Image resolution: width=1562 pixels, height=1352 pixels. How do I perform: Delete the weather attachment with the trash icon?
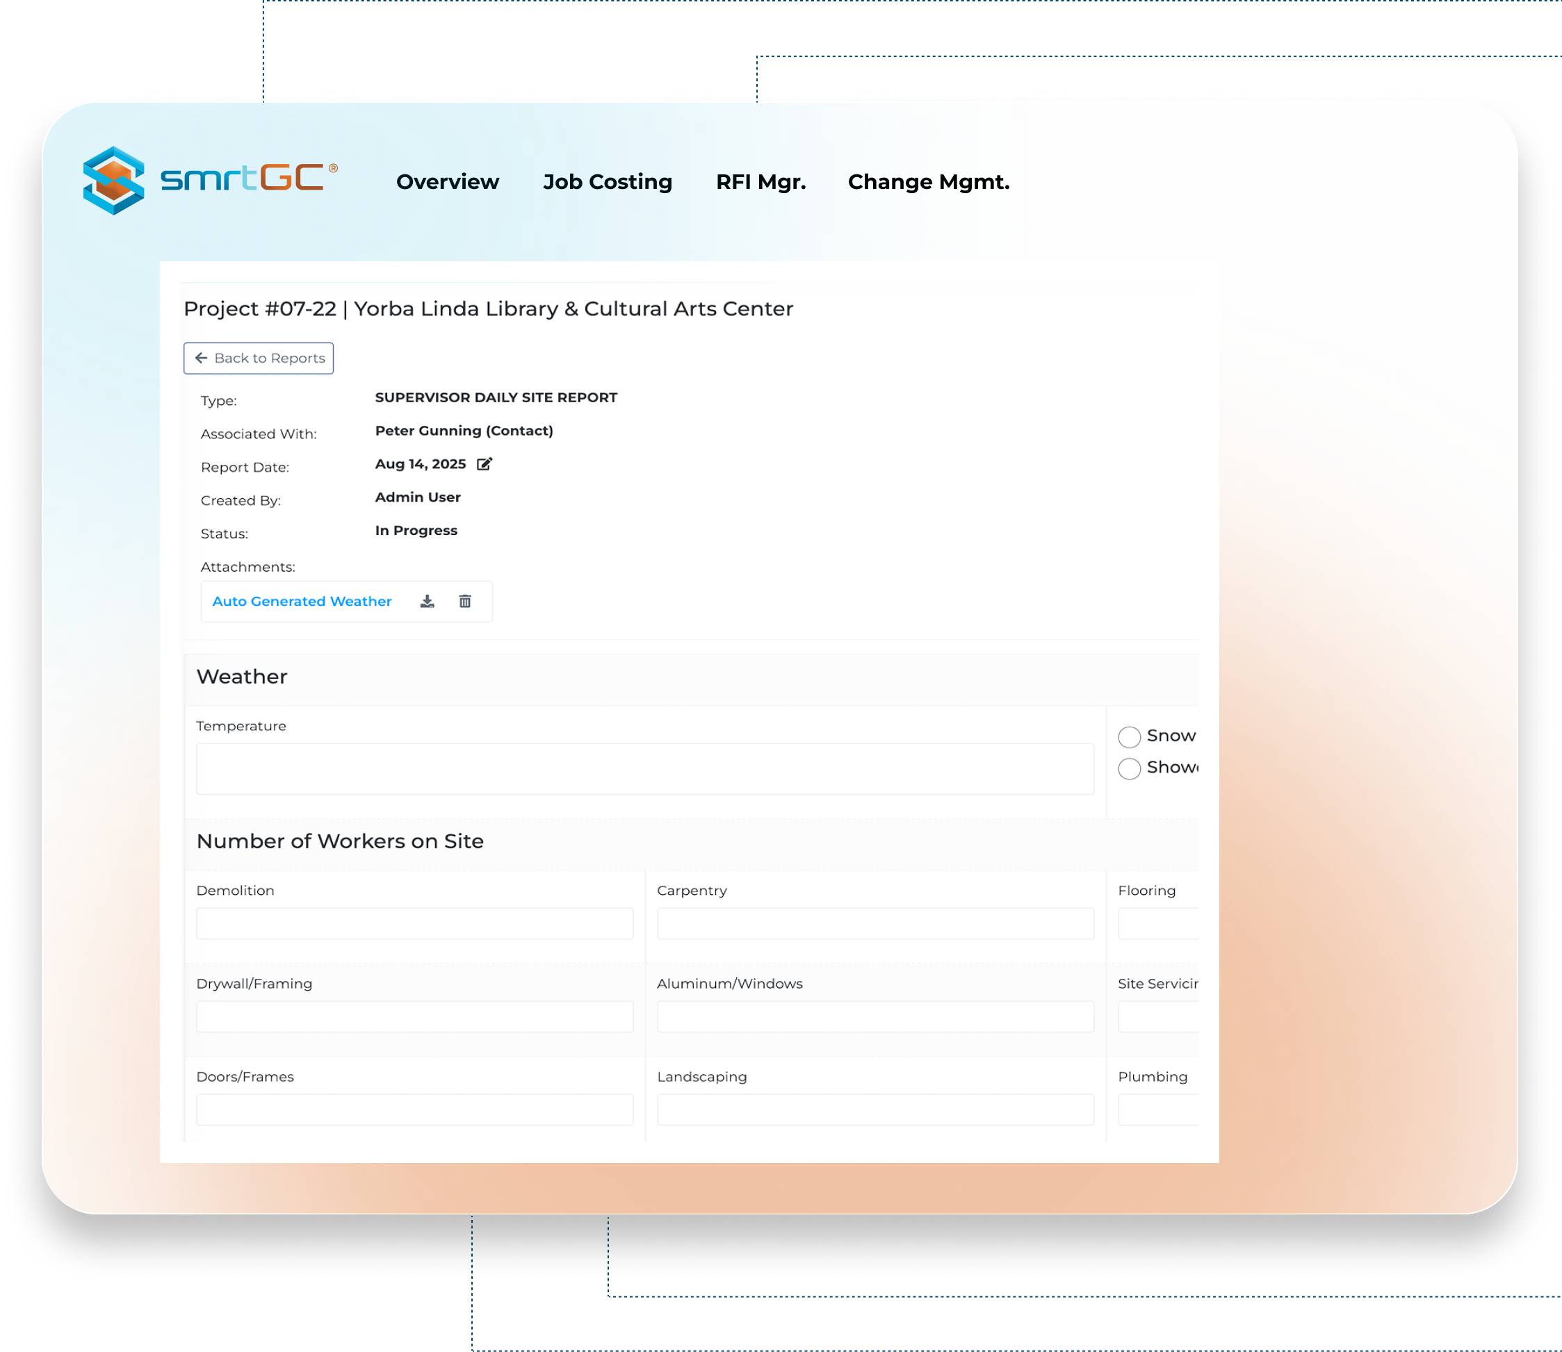(x=465, y=601)
